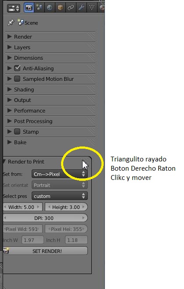Open the Object properties cube icon
The height and width of the screenshot is (289, 184).
point(60,8)
